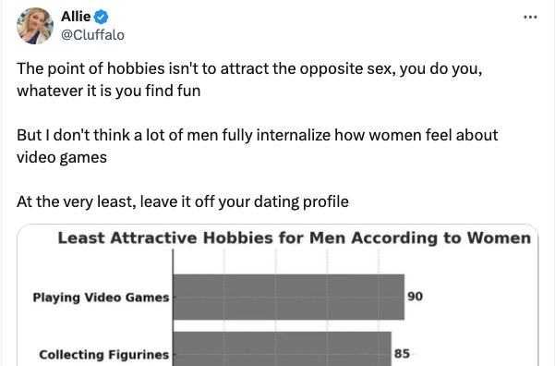The image size is (555, 366).
Task: Open the @Cluffalo handle link
Action: [92, 35]
